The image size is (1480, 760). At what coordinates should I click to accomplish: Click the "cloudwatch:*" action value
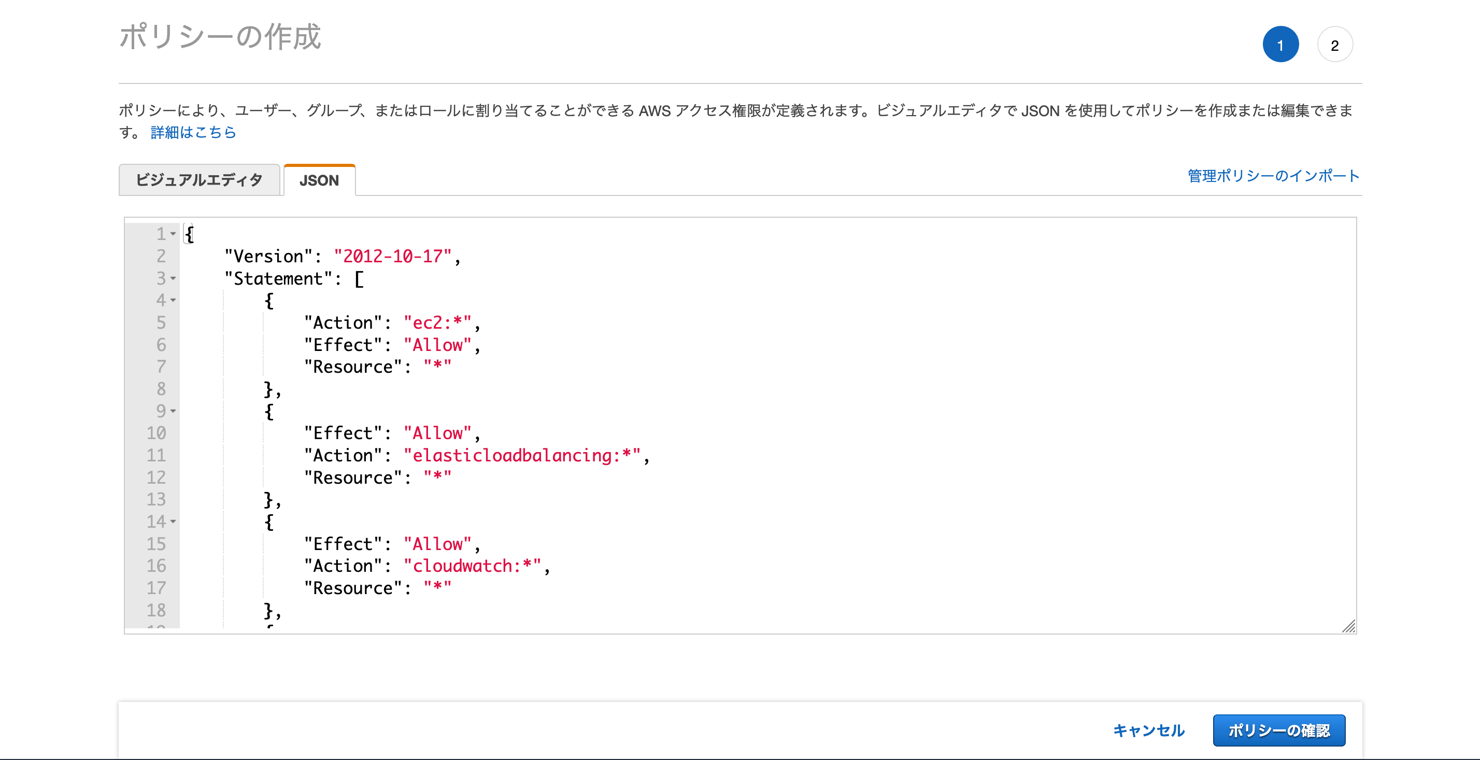pyautogui.click(x=472, y=566)
